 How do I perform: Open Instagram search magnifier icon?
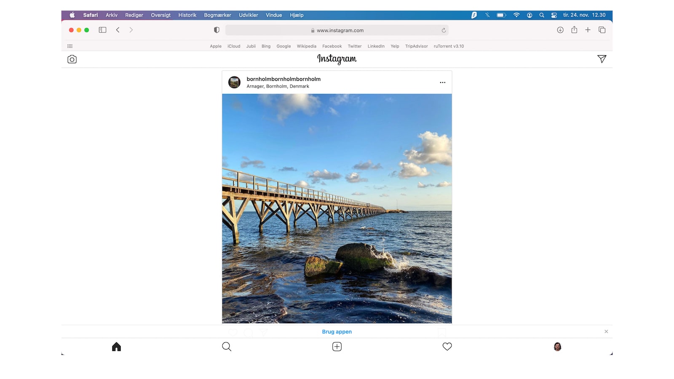pos(227,346)
